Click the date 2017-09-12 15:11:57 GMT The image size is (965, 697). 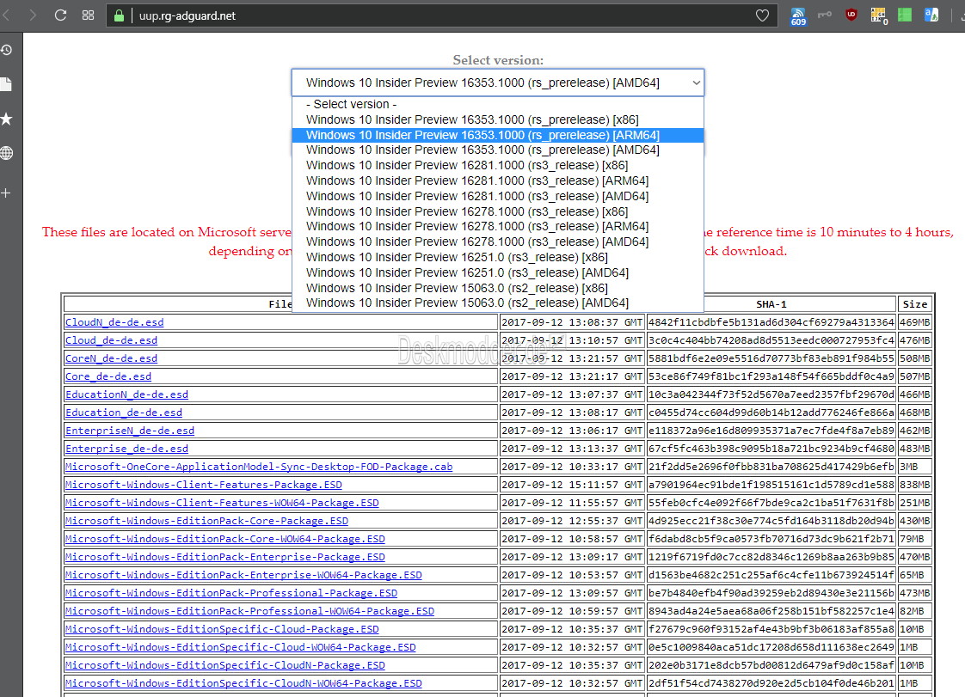572,485
